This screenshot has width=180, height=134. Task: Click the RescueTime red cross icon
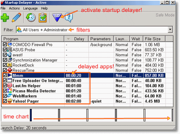tap(9, 70)
